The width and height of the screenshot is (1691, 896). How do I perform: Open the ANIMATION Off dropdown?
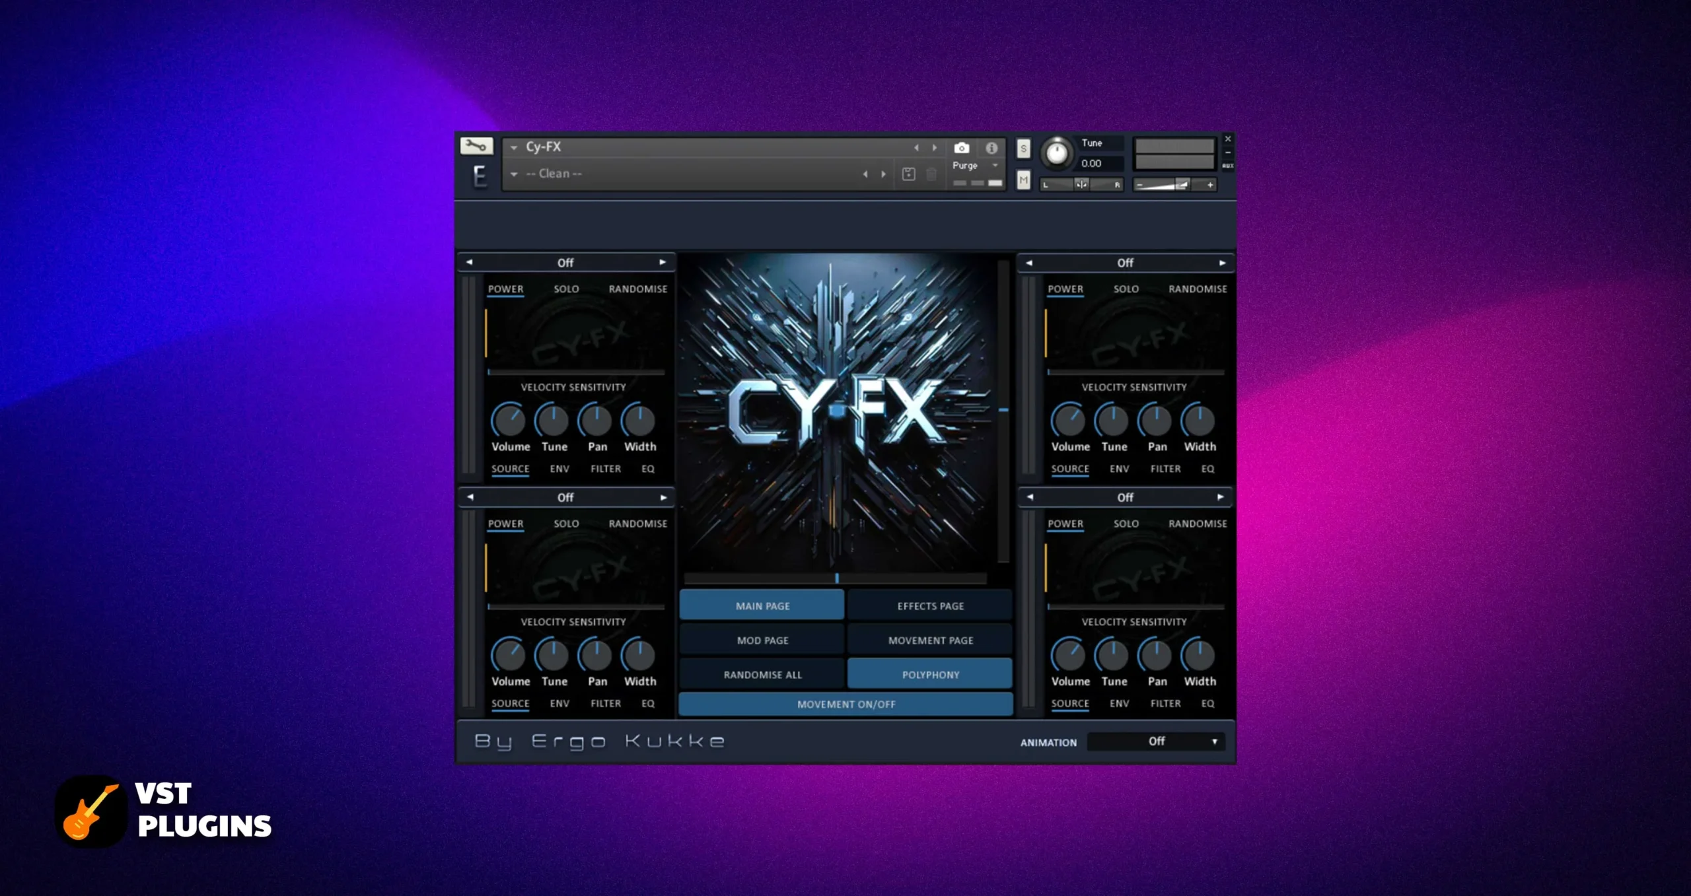[x=1156, y=741]
